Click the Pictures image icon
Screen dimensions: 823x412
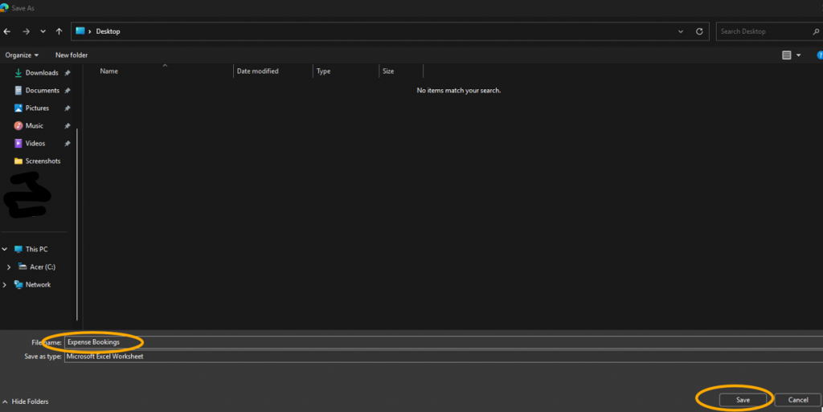[x=18, y=108]
